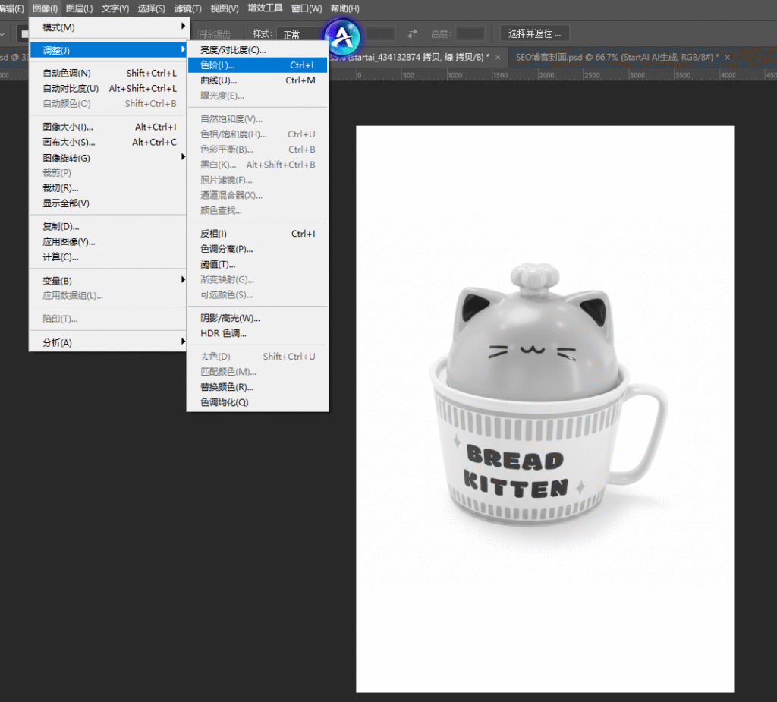
Task: Choose 显示全部(V) command
Action: coord(108,203)
